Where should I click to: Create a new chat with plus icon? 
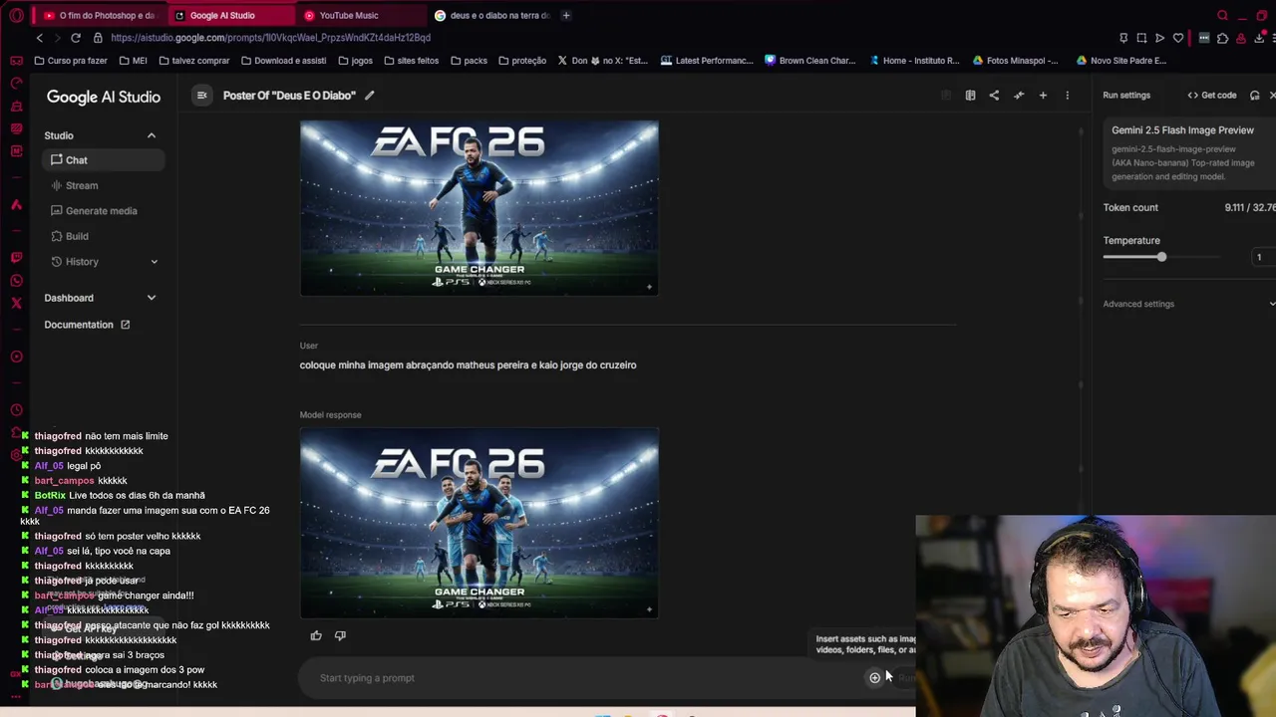coord(1043,96)
